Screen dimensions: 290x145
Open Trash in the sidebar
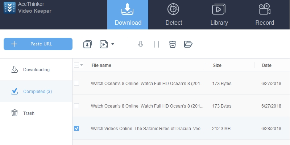coord(36,113)
